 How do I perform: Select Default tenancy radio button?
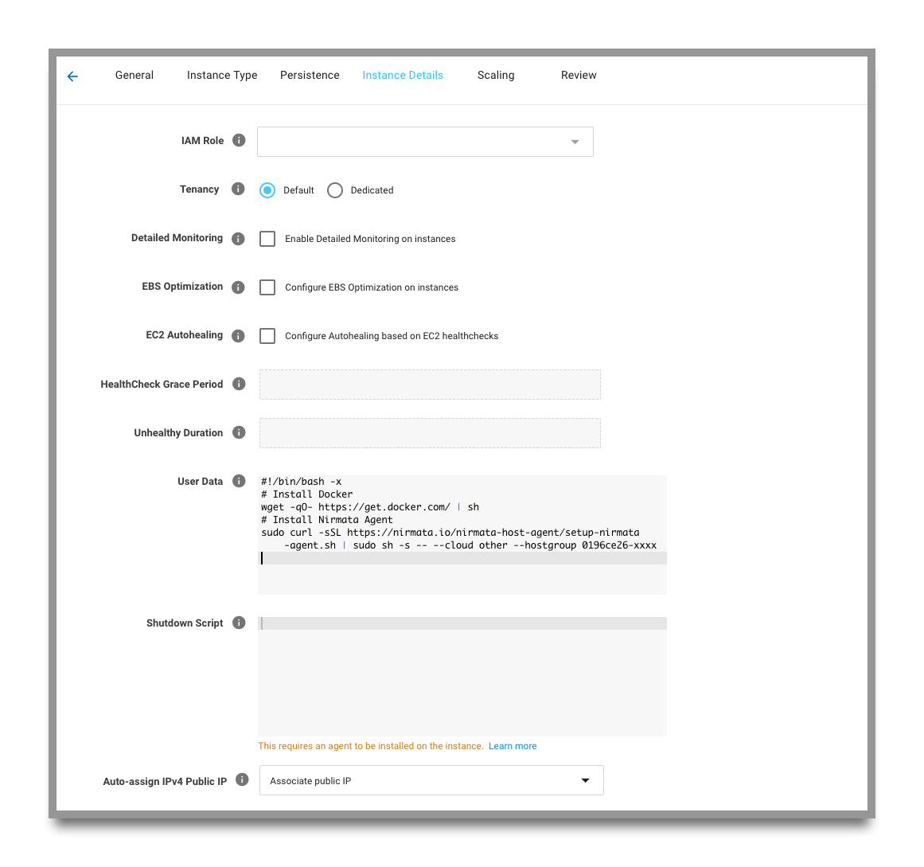pos(267,190)
